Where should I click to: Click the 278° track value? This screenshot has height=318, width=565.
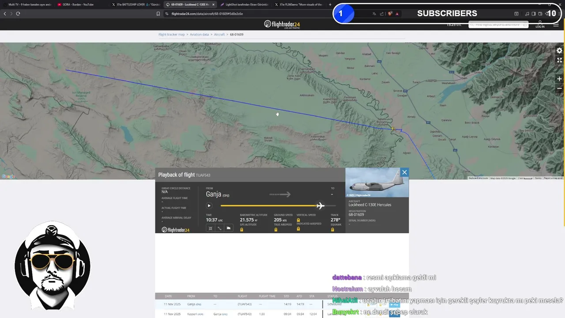(335, 220)
